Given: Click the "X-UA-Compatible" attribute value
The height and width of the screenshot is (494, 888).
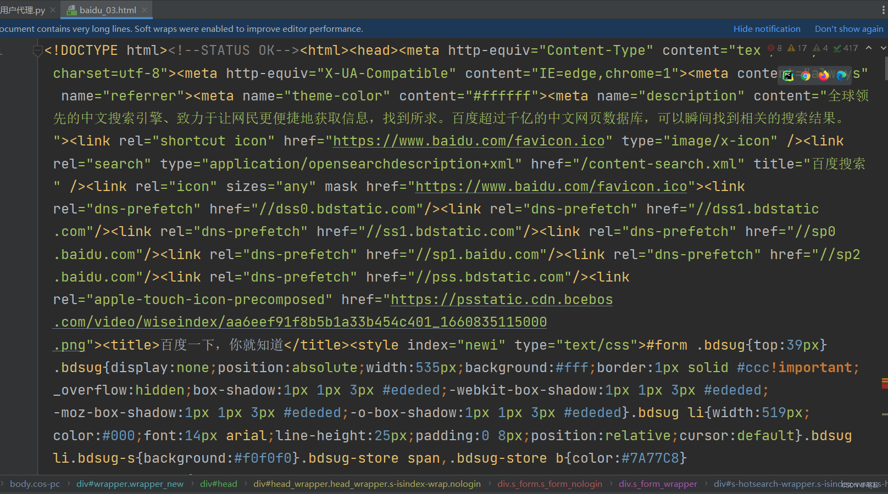Looking at the screenshot, I should (386, 74).
